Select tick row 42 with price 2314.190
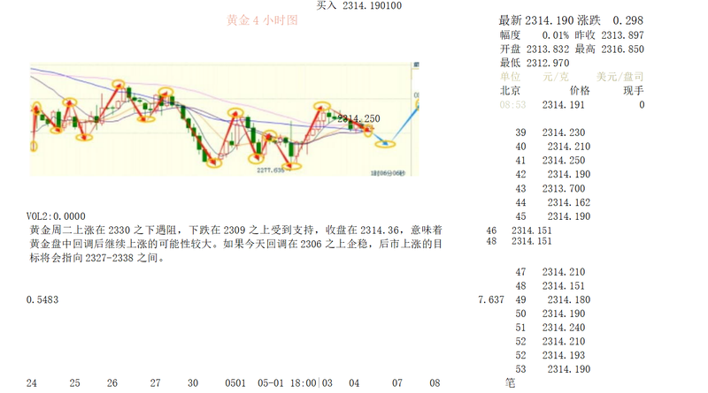This screenshot has height=393, width=708. (552, 174)
